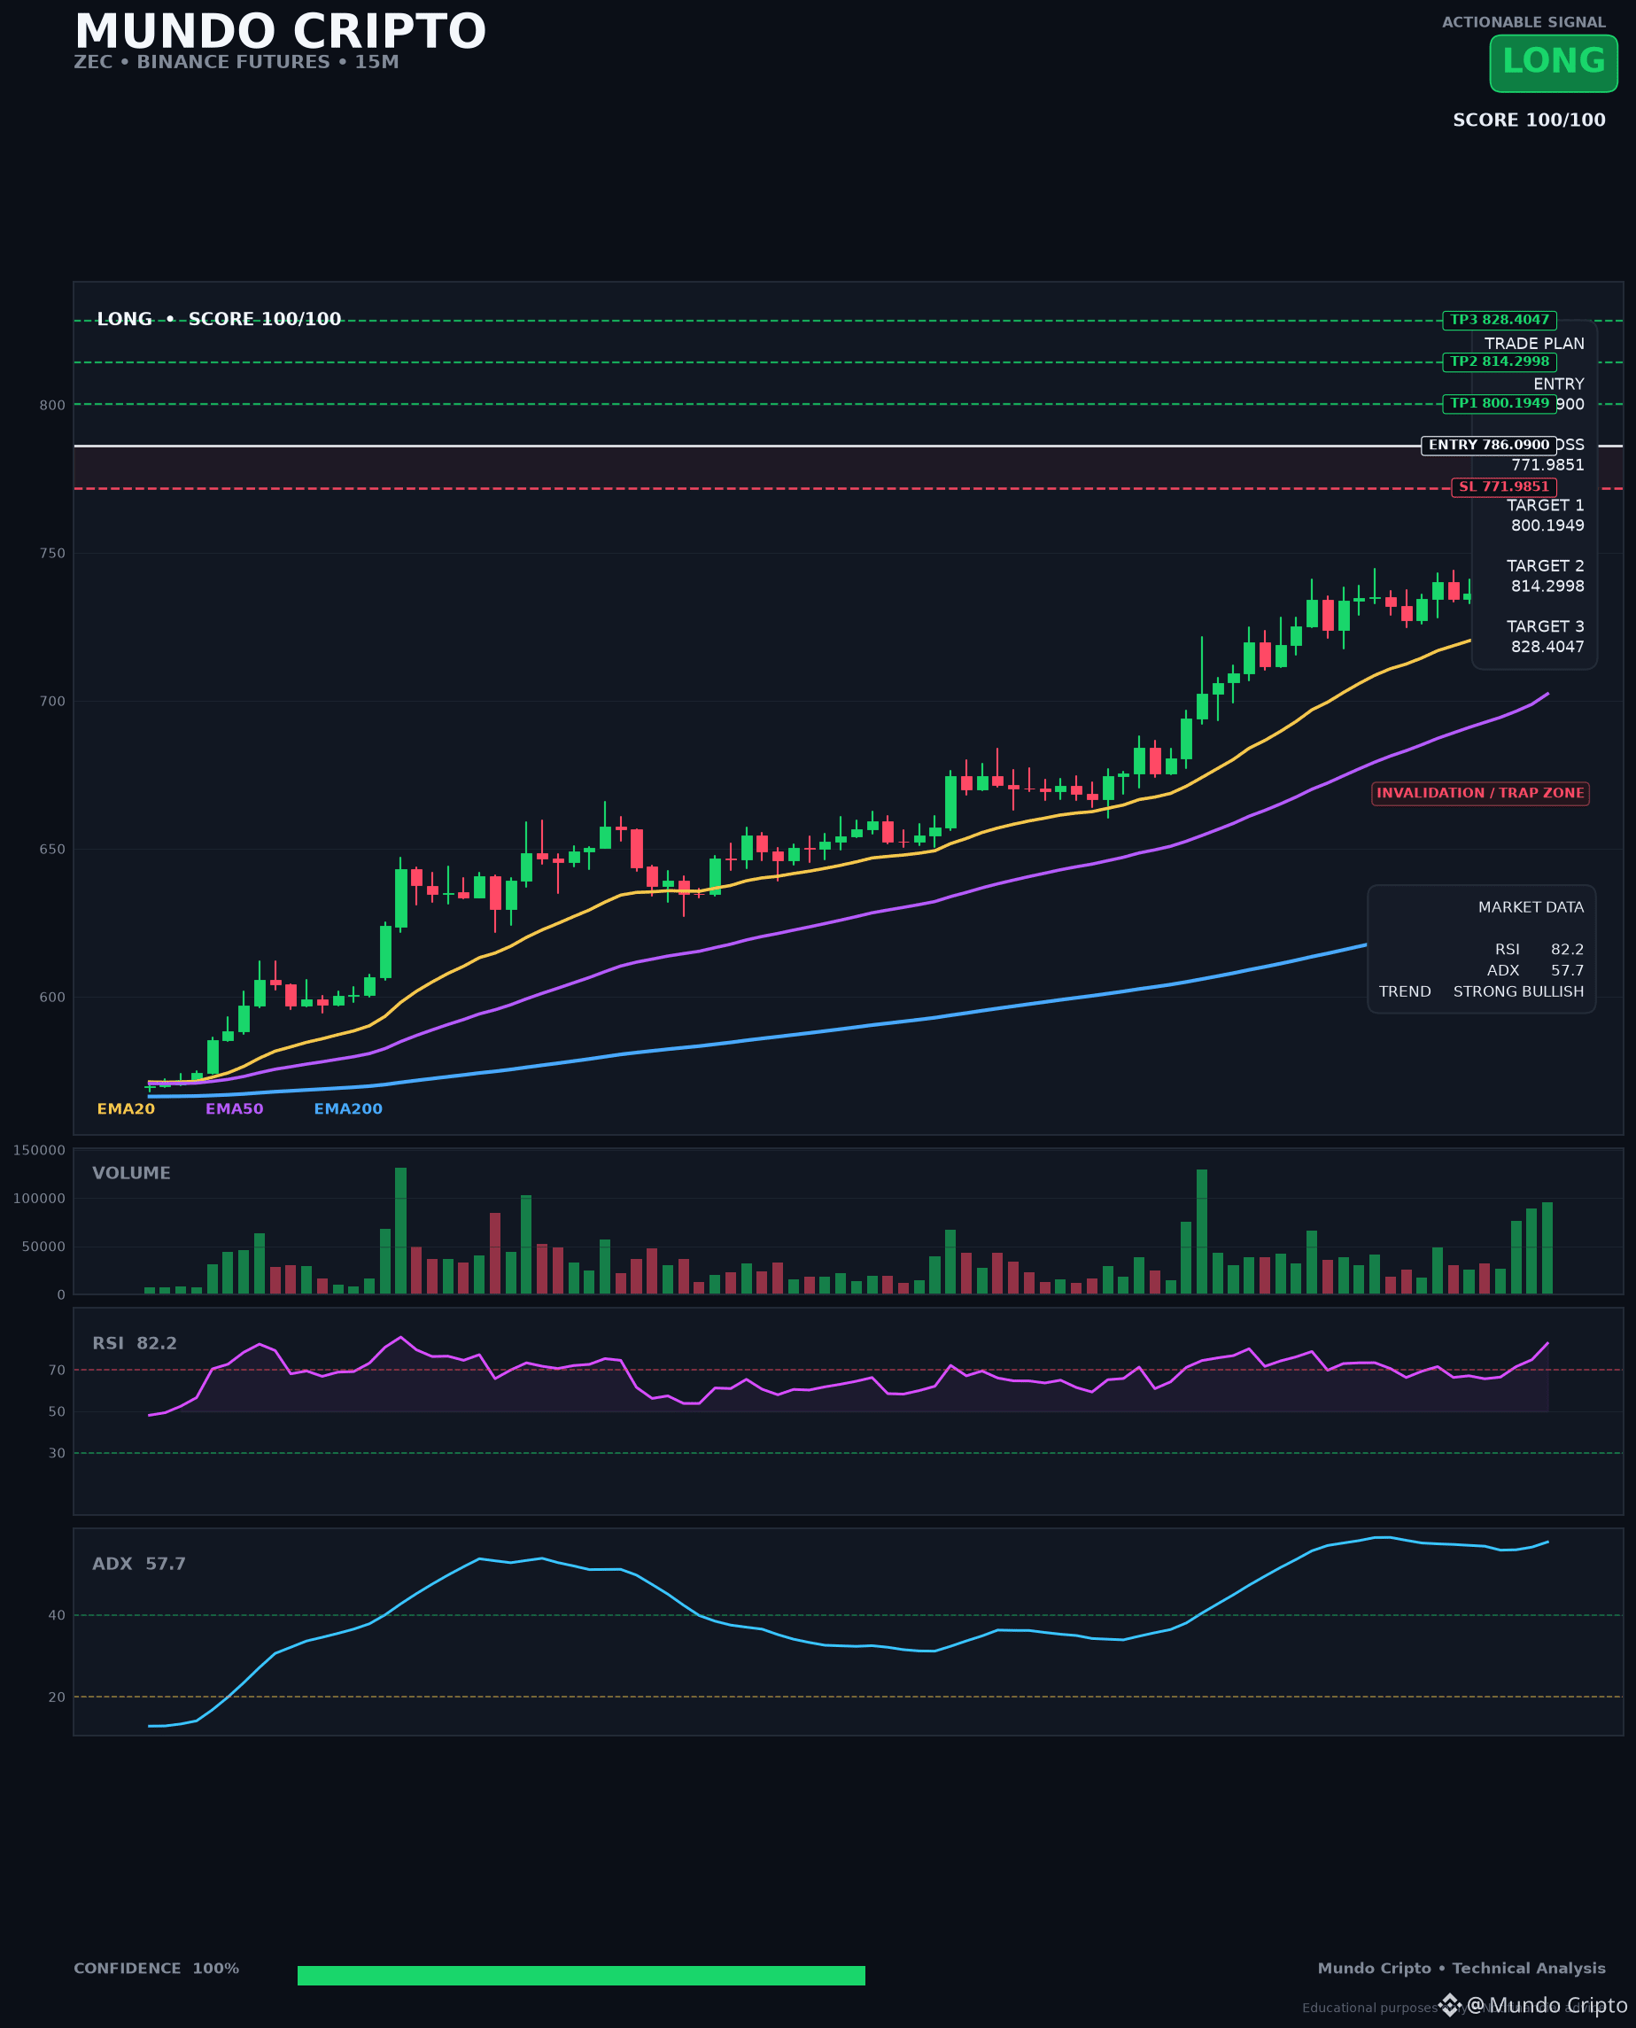Select the MUNDO CRIPTO main title

coord(280,31)
